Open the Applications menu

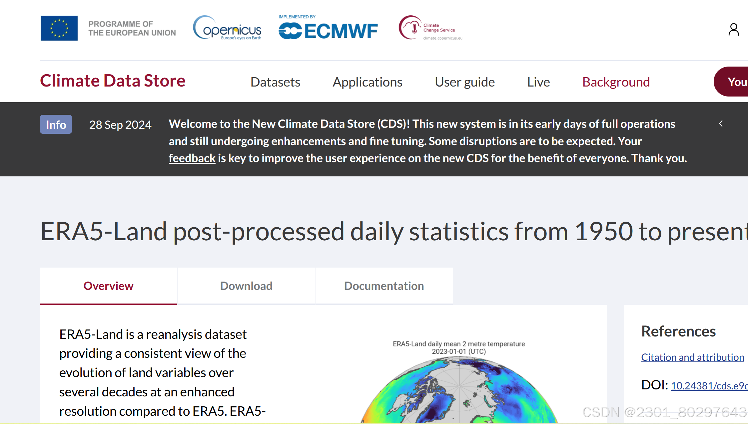pyautogui.click(x=367, y=82)
